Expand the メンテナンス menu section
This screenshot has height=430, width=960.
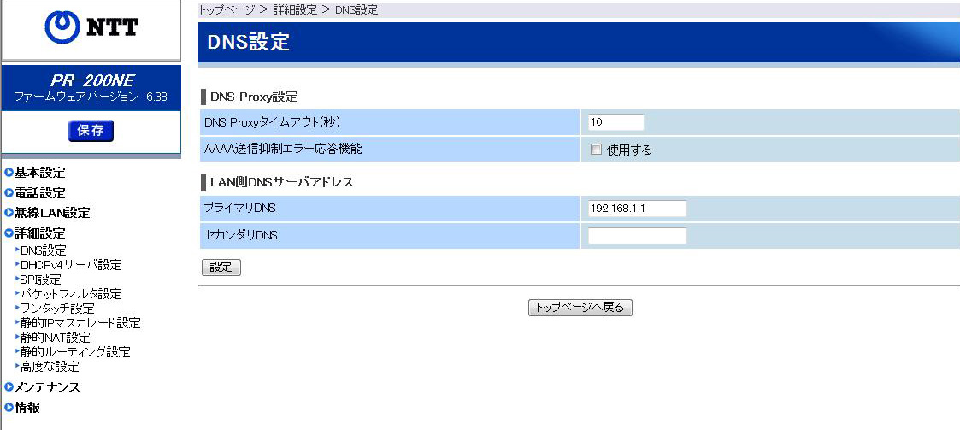coord(47,387)
